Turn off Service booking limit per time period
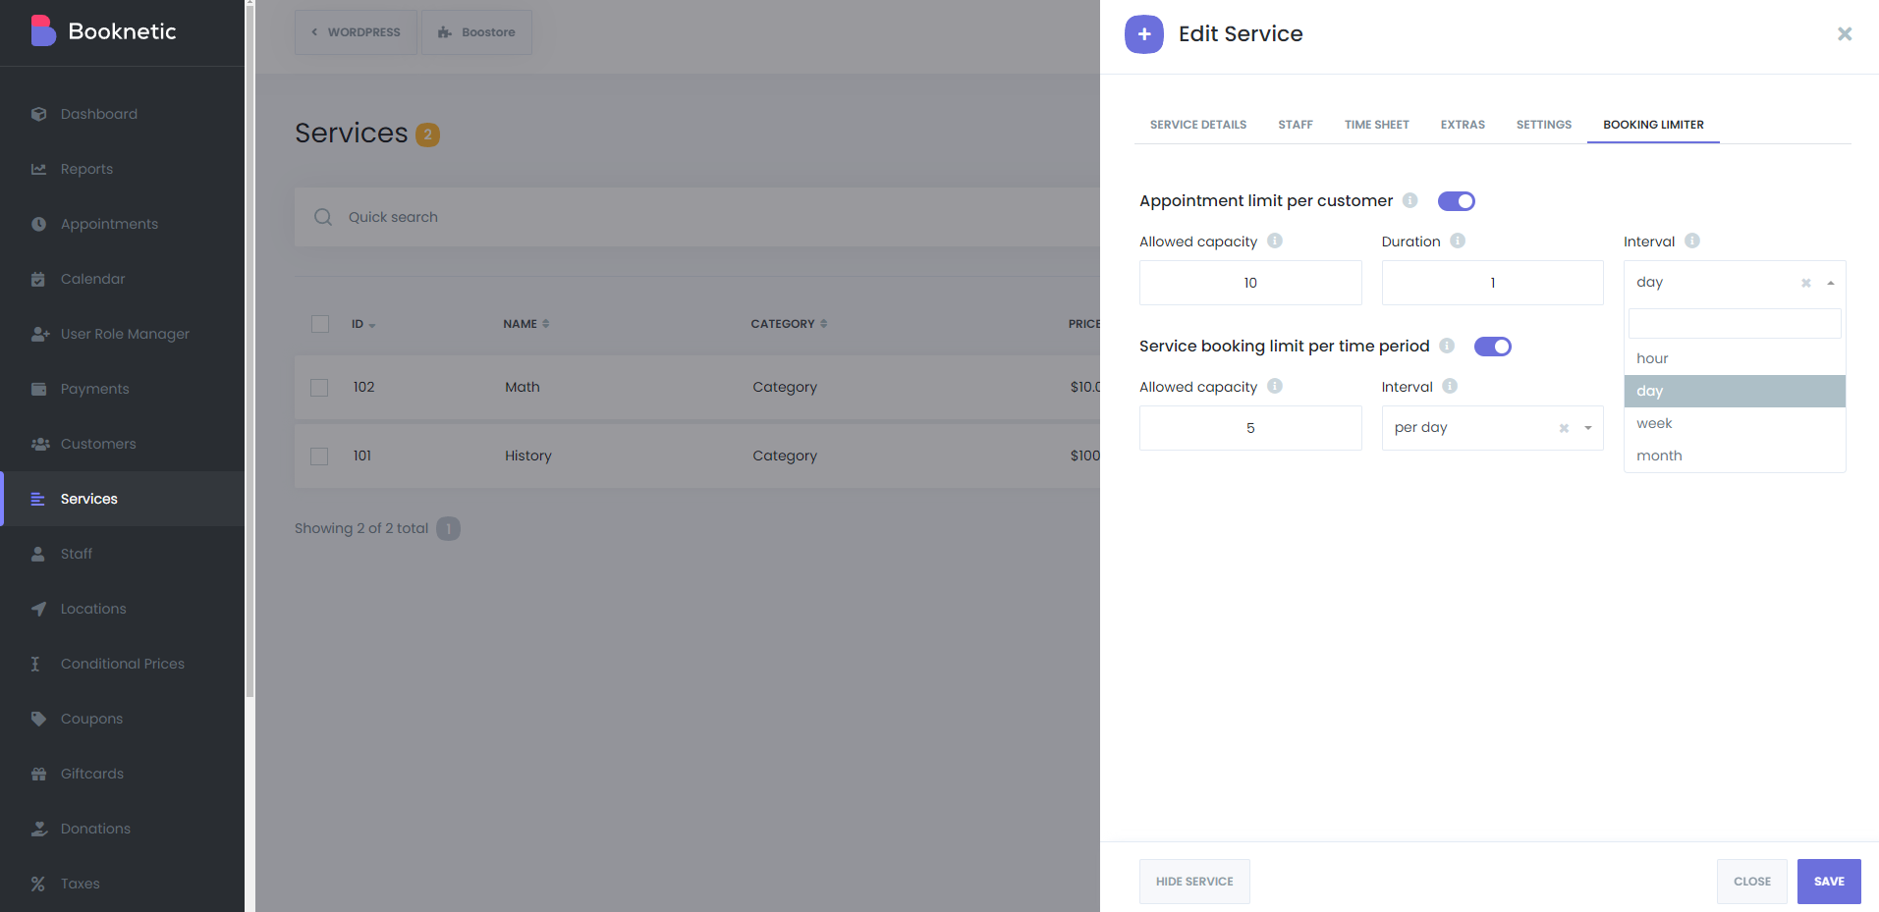 pyautogui.click(x=1492, y=346)
